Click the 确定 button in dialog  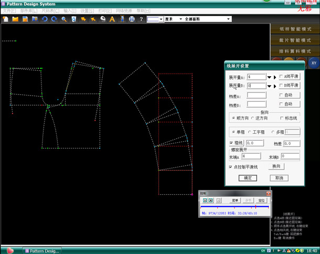click(248, 178)
